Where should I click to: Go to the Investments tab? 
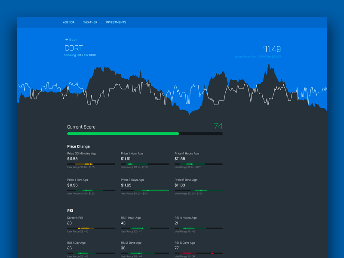coord(116,22)
